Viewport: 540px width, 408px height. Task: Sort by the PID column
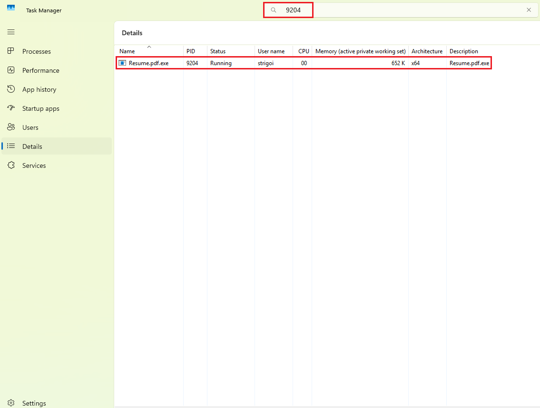click(191, 51)
